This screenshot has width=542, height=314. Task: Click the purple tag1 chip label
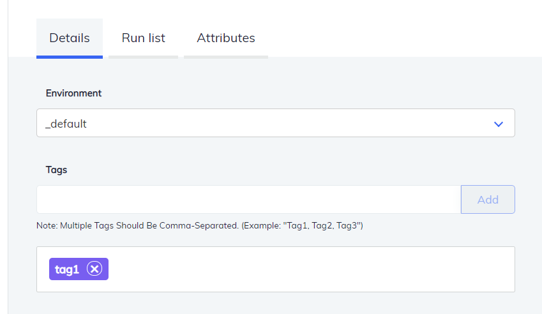click(x=67, y=269)
